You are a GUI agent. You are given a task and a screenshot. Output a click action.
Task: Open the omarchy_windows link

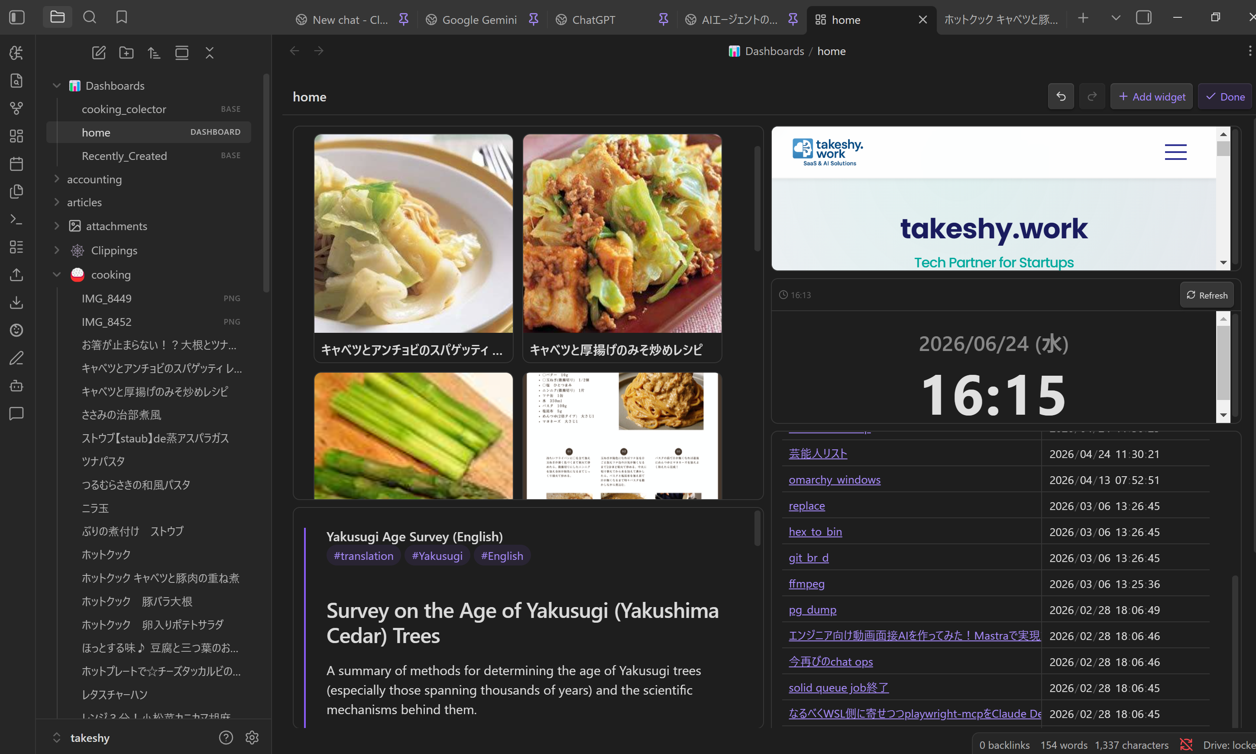tap(835, 480)
